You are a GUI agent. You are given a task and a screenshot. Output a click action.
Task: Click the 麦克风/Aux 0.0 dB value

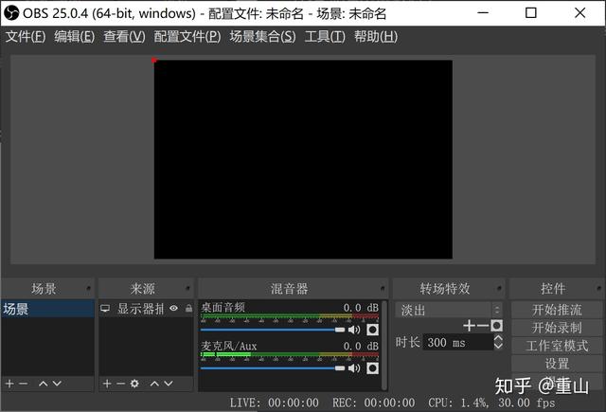(x=361, y=346)
